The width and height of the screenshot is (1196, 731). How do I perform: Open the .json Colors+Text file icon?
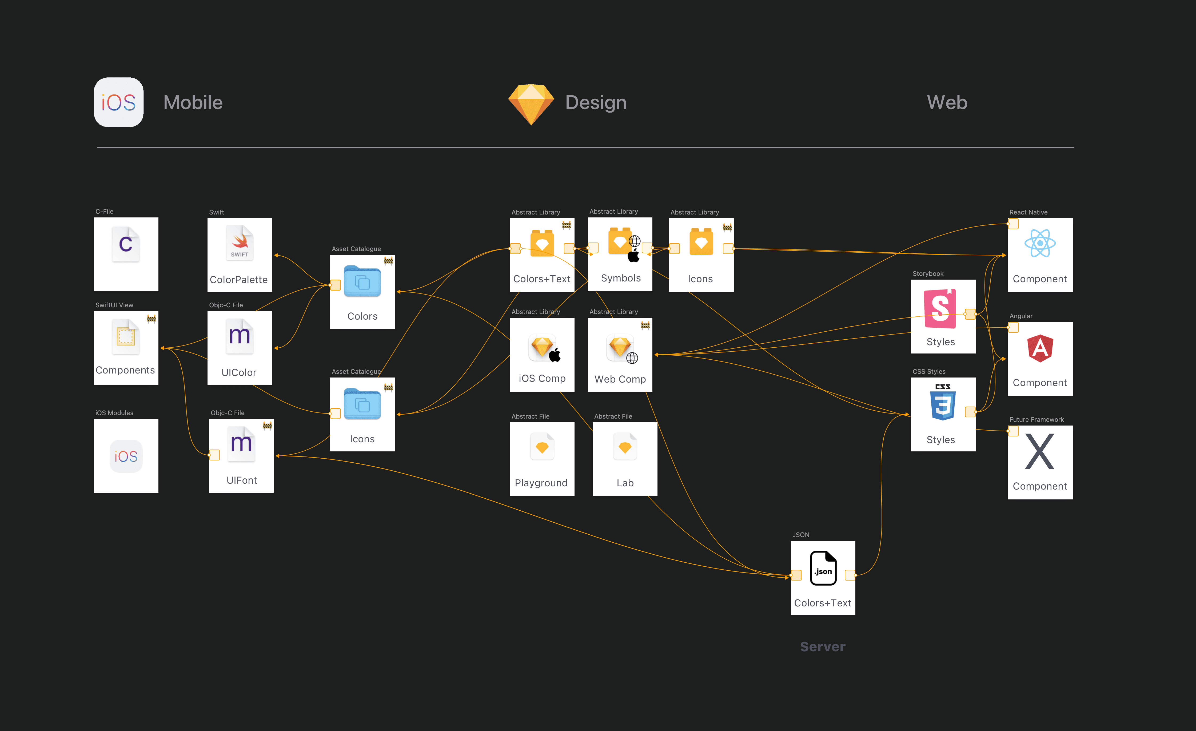tap(823, 568)
